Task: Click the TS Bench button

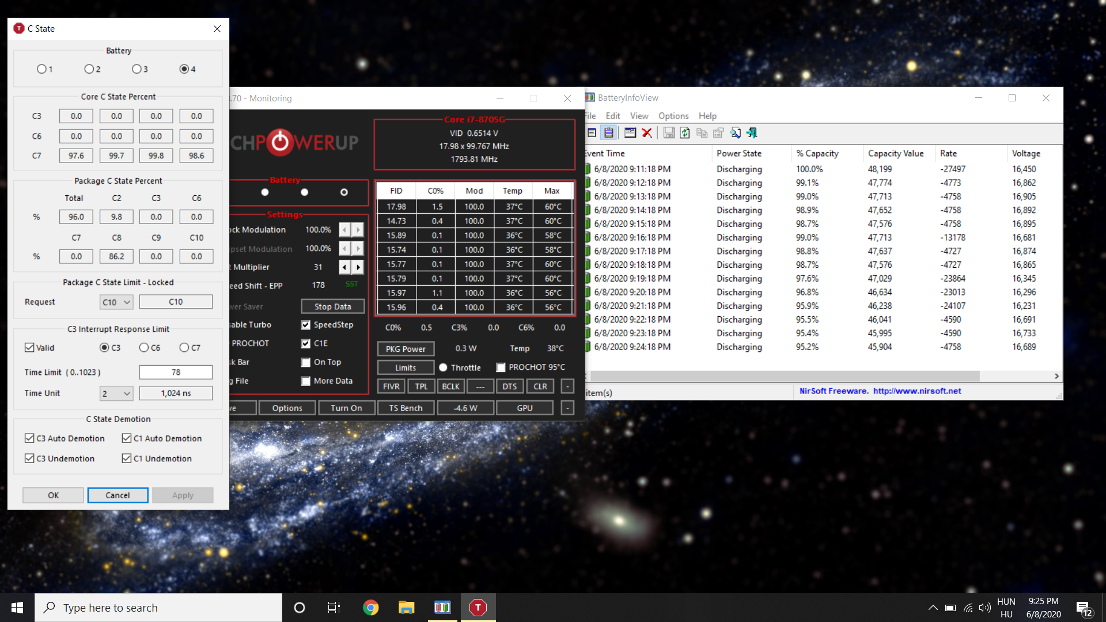Action: [406, 408]
